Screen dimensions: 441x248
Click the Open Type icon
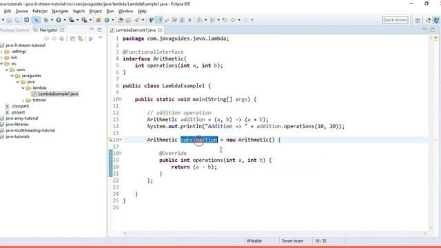coord(121,20)
